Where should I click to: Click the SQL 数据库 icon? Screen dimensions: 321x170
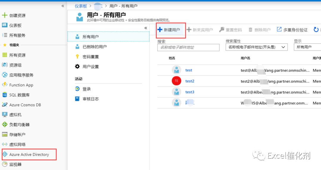point(4,95)
